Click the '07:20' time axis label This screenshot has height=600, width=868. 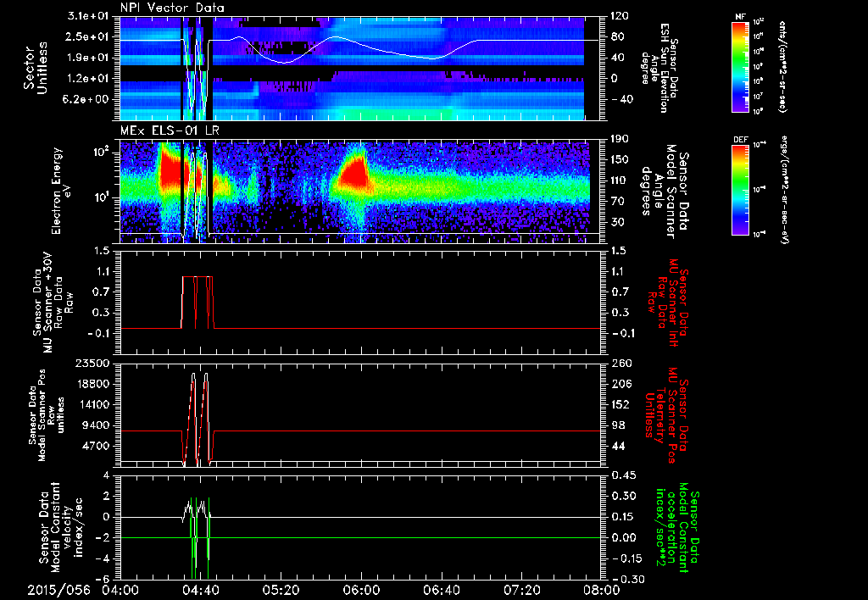[x=521, y=590]
